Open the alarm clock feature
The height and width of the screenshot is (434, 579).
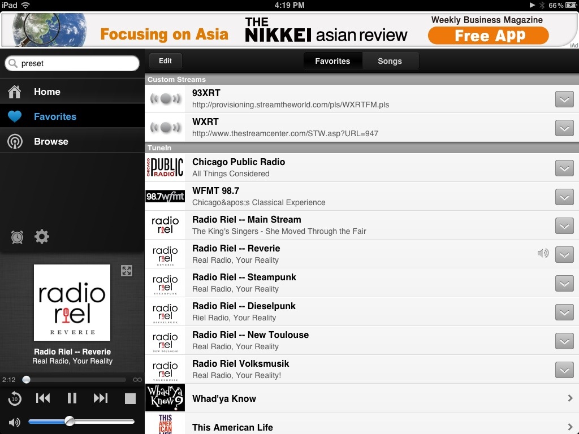(x=17, y=237)
